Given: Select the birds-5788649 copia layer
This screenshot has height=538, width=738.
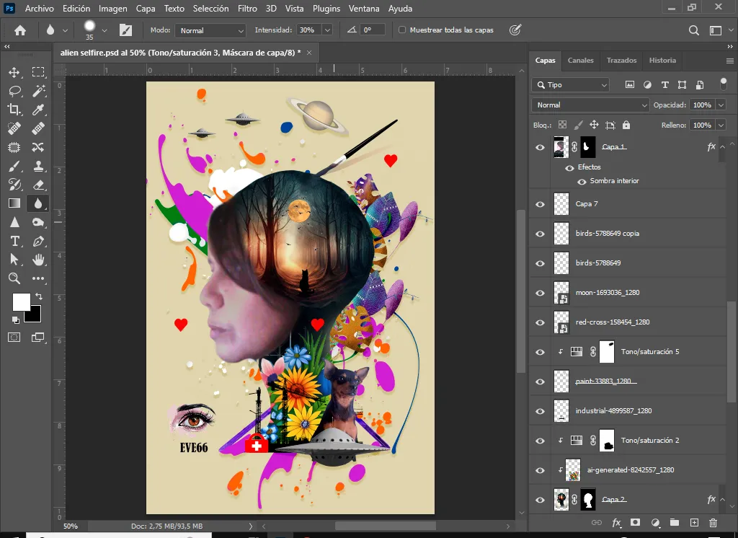Looking at the screenshot, I should coord(607,234).
